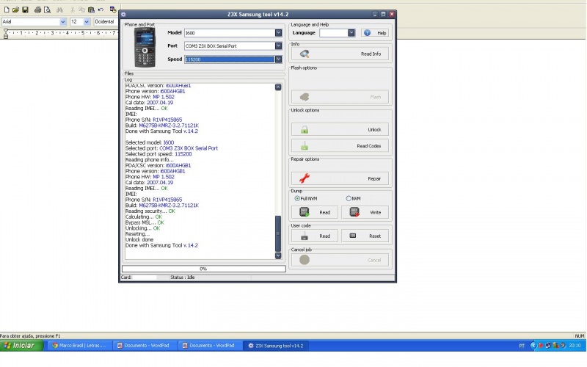Click 'Para obter ajuda, pressione F1' text
This screenshot has height=367, width=587.
[30, 336]
